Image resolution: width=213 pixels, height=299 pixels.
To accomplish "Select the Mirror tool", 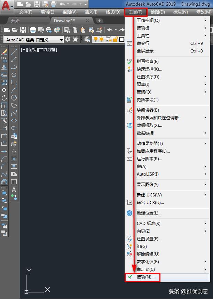I will click(4, 67).
